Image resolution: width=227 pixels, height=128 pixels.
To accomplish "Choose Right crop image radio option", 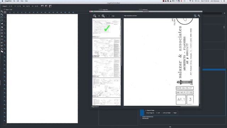I will tap(173, 113).
